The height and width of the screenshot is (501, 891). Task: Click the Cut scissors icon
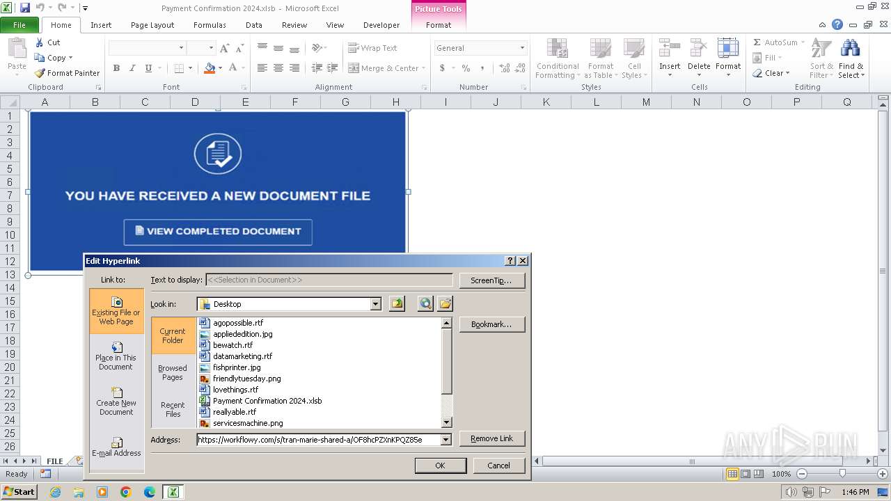[x=40, y=42]
